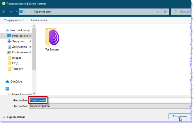The width and height of the screenshot is (194, 124).
Task: Go forward with the right arrow
Action: point(11,12)
